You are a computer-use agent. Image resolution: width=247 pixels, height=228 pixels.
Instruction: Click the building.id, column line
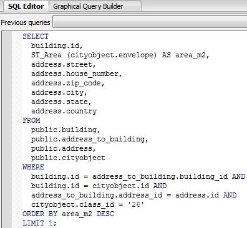[57, 45]
